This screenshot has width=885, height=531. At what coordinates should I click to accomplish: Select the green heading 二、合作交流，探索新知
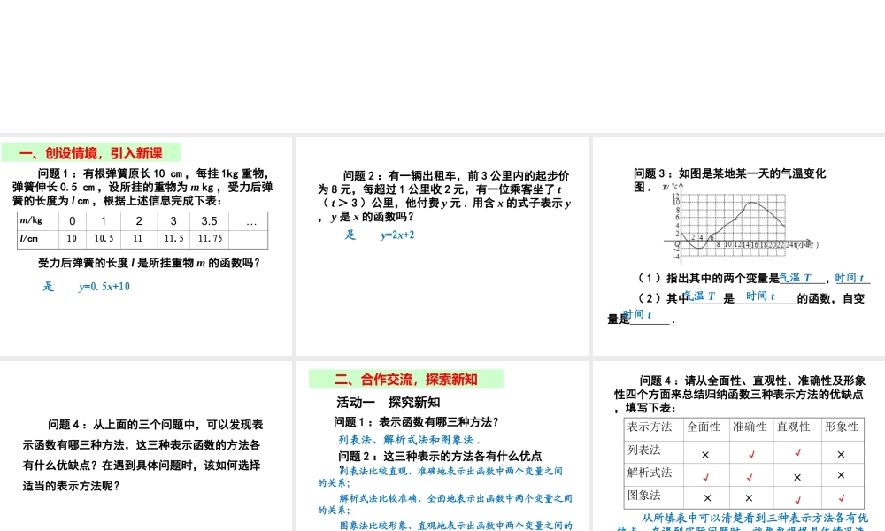pos(405,378)
